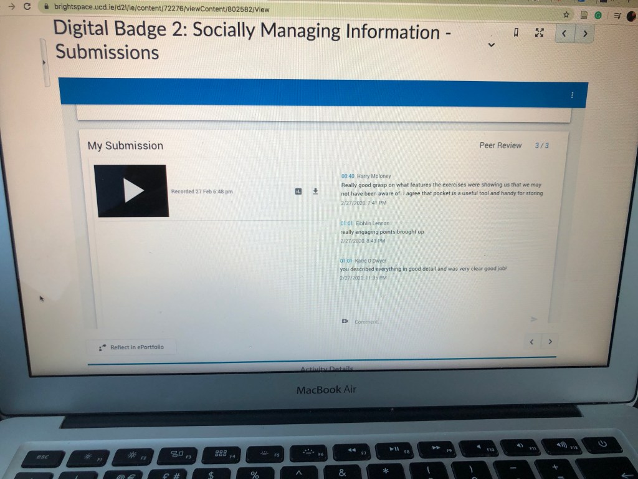The height and width of the screenshot is (479, 638).
Task: Download the recorded submission video
Action: [315, 191]
